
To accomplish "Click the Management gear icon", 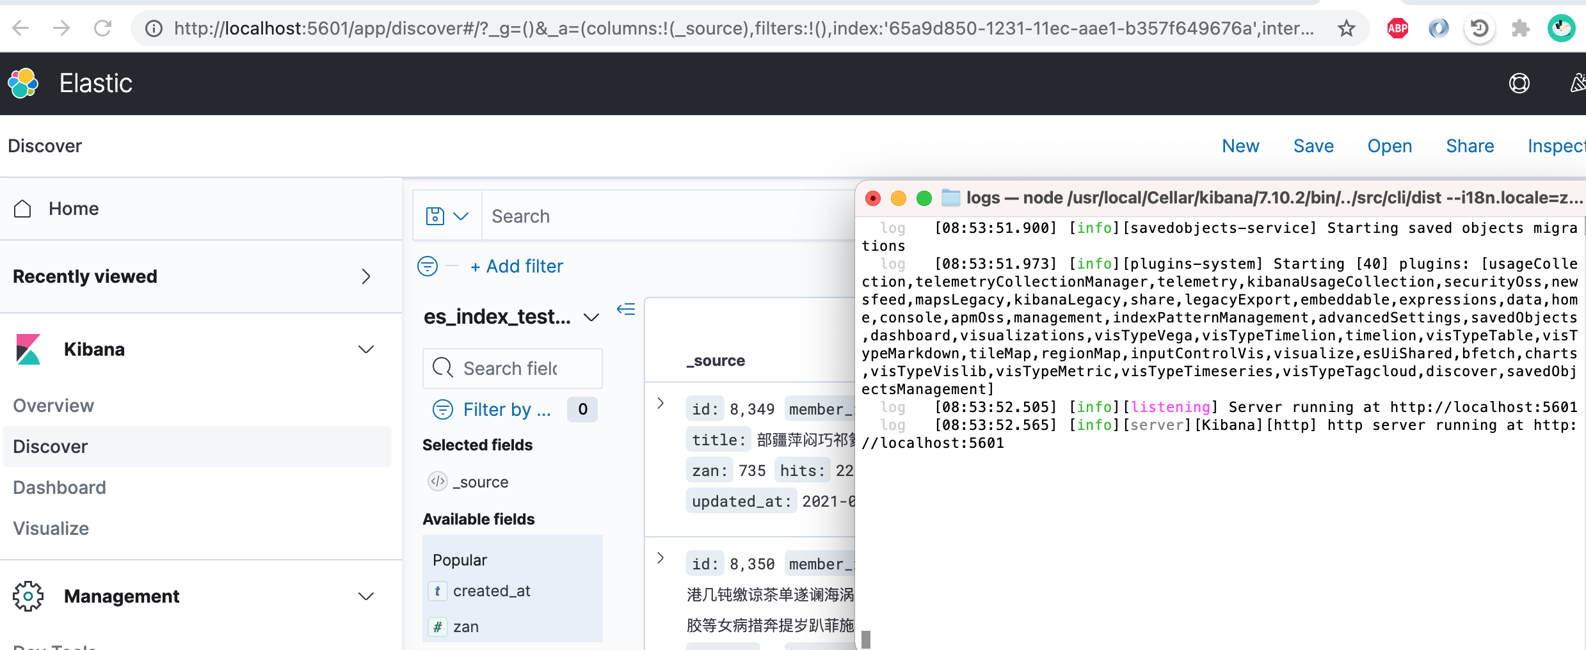I will [x=28, y=596].
